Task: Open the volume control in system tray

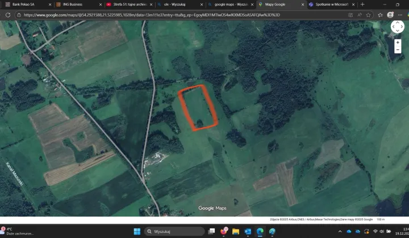Action: click(382, 231)
